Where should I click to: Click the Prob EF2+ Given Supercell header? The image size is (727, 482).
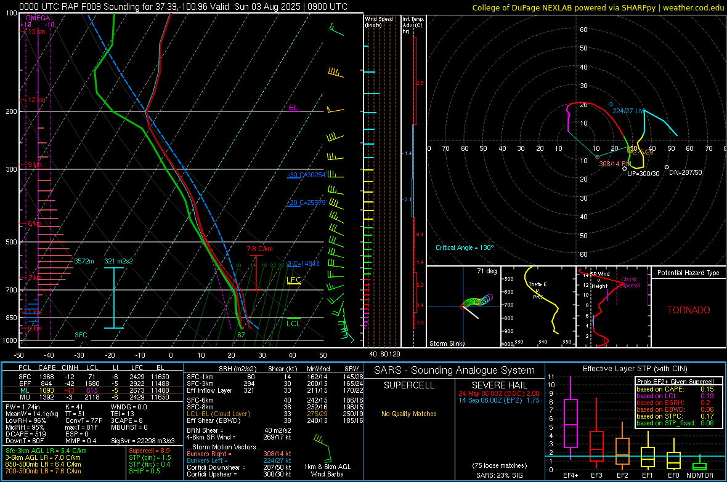tap(675, 382)
